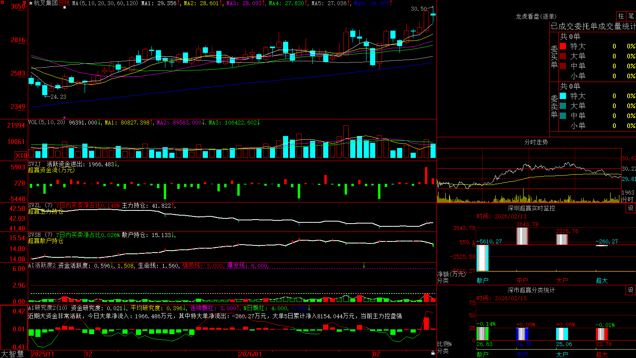Click the 近期大资金非常活跃 analysis summary text

click(x=215, y=316)
